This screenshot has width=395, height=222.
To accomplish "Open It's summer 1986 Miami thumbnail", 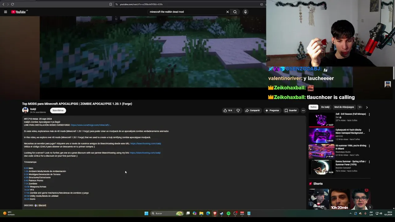I will coord(321,151).
